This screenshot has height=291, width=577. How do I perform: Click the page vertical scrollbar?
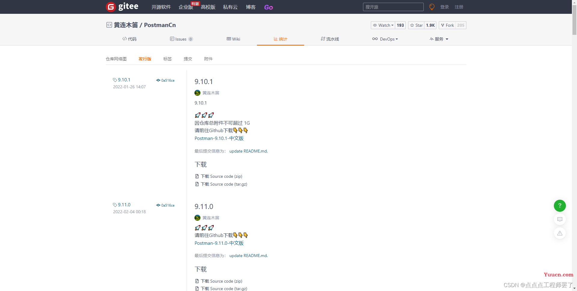(574, 19)
